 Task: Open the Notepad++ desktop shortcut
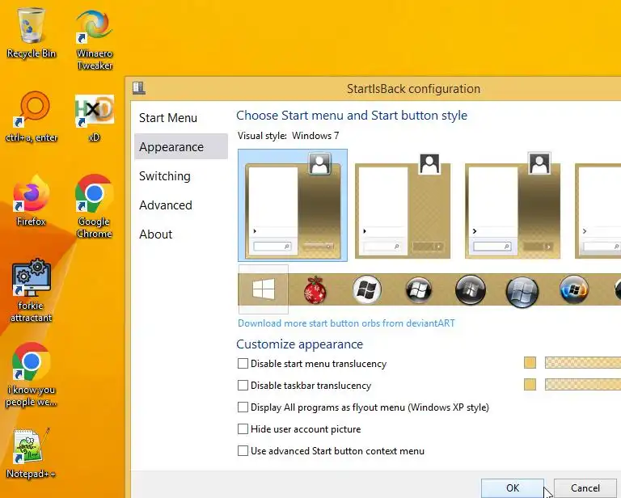[x=31, y=454]
